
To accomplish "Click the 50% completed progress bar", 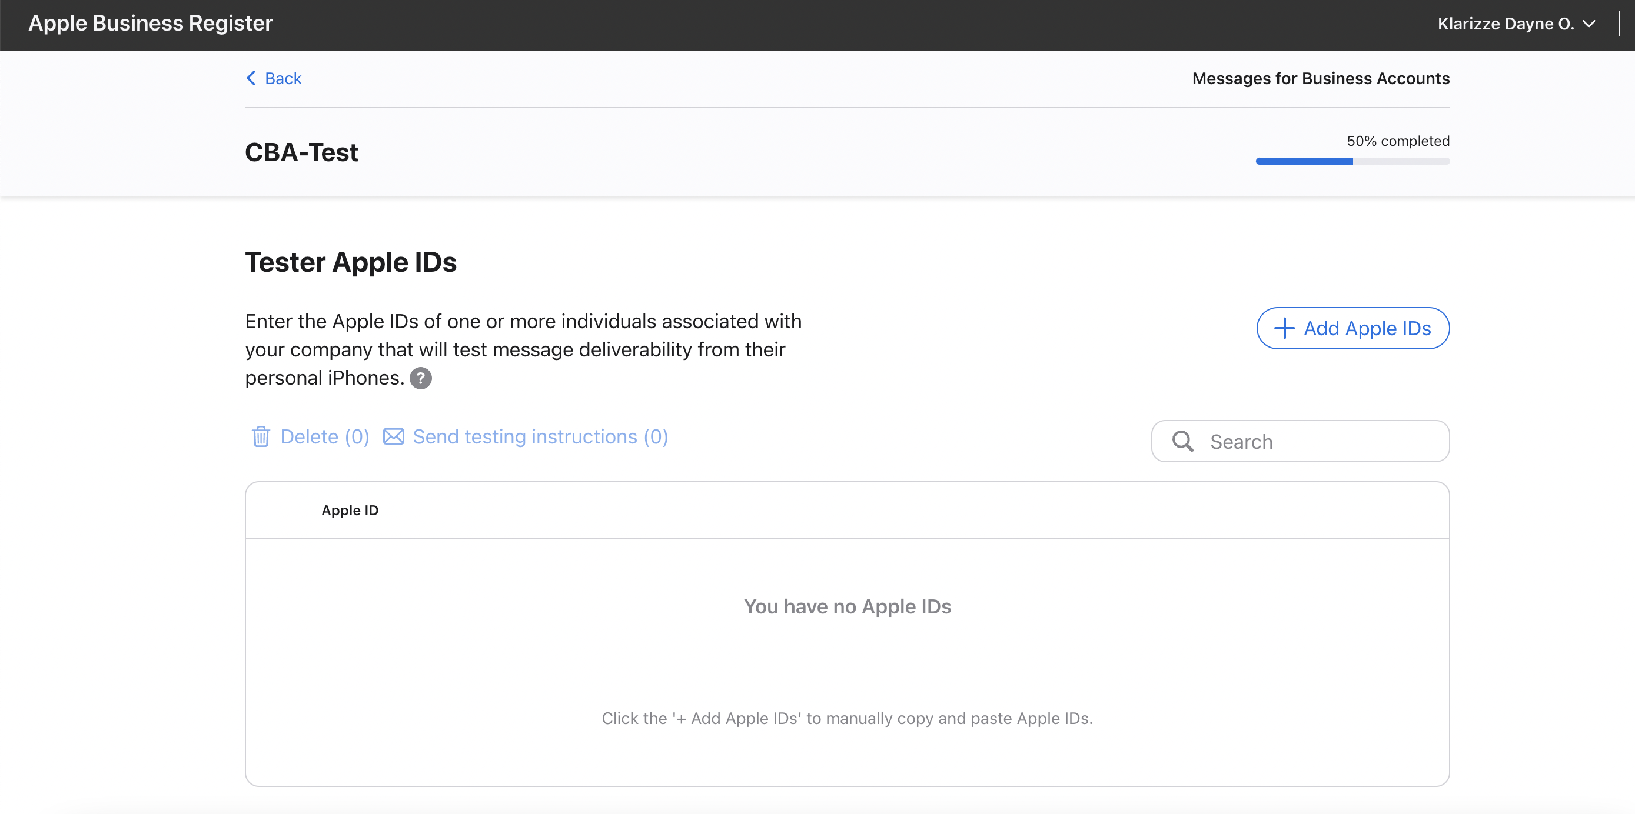I will (1352, 161).
